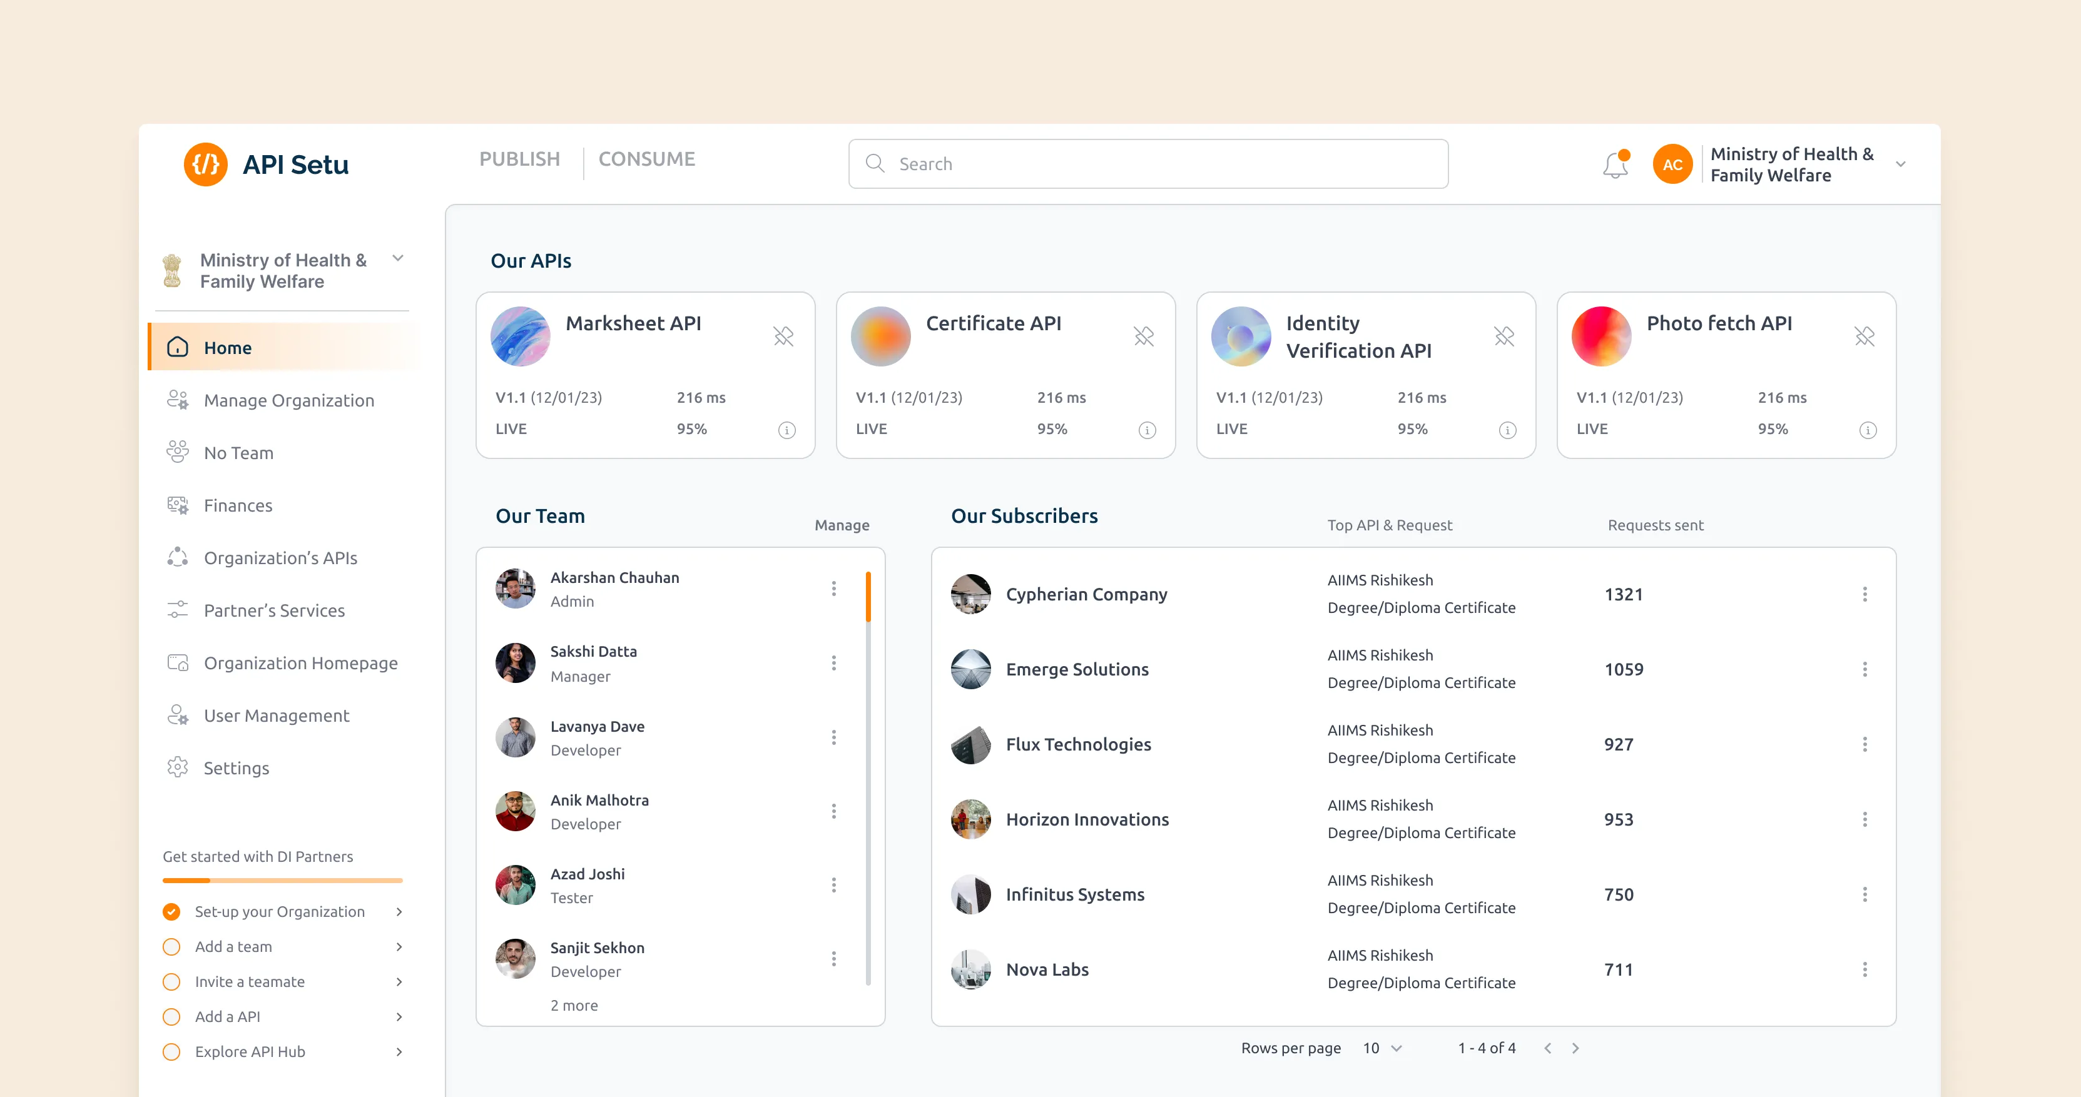Click the Manage link for Our Team
This screenshot has width=2081, height=1097.
[x=841, y=525]
